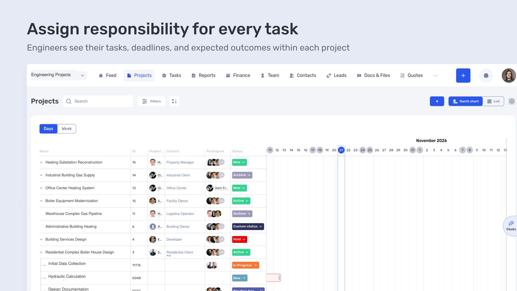The width and height of the screenshot is (517, 291).
Task: Expand Heating Substation Reconstruction row
Action: tap(41, 162)
